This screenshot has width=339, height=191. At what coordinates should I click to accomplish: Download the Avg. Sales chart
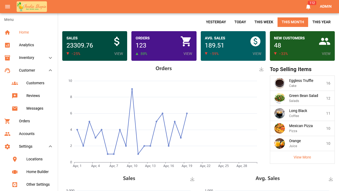[331, 179]
